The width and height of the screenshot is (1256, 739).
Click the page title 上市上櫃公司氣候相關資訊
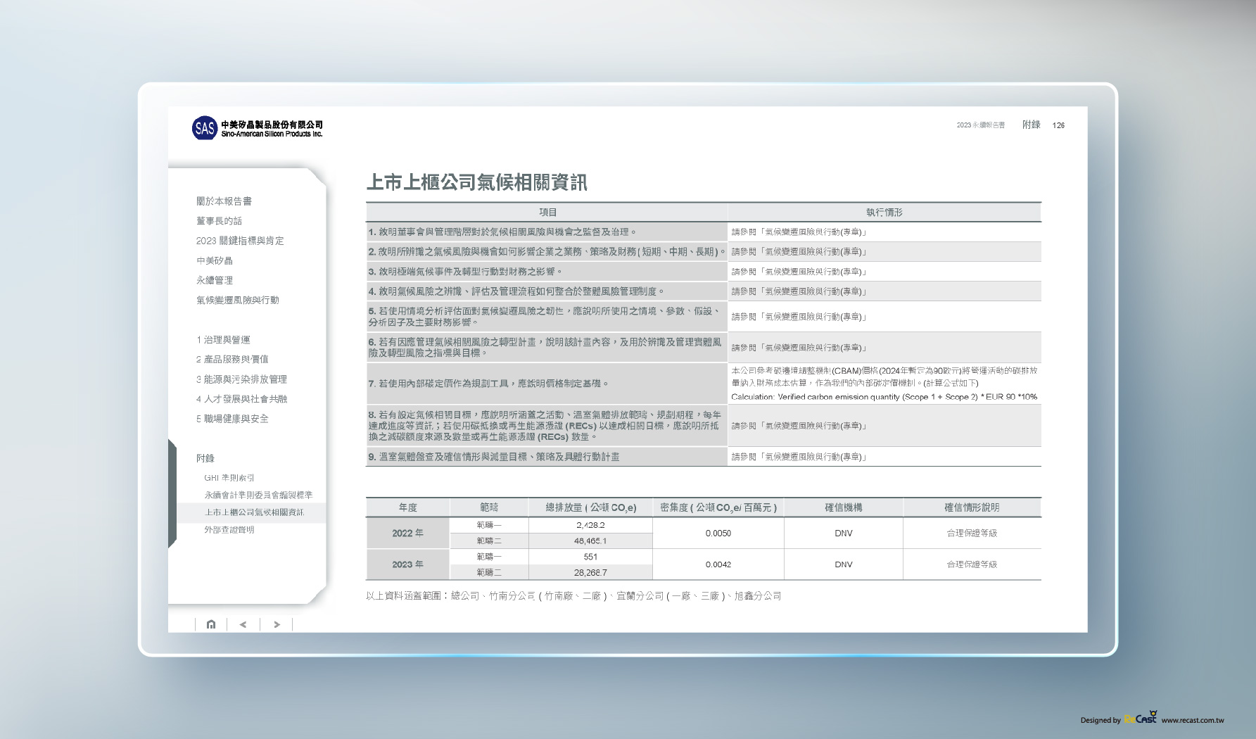pos(476,182)
